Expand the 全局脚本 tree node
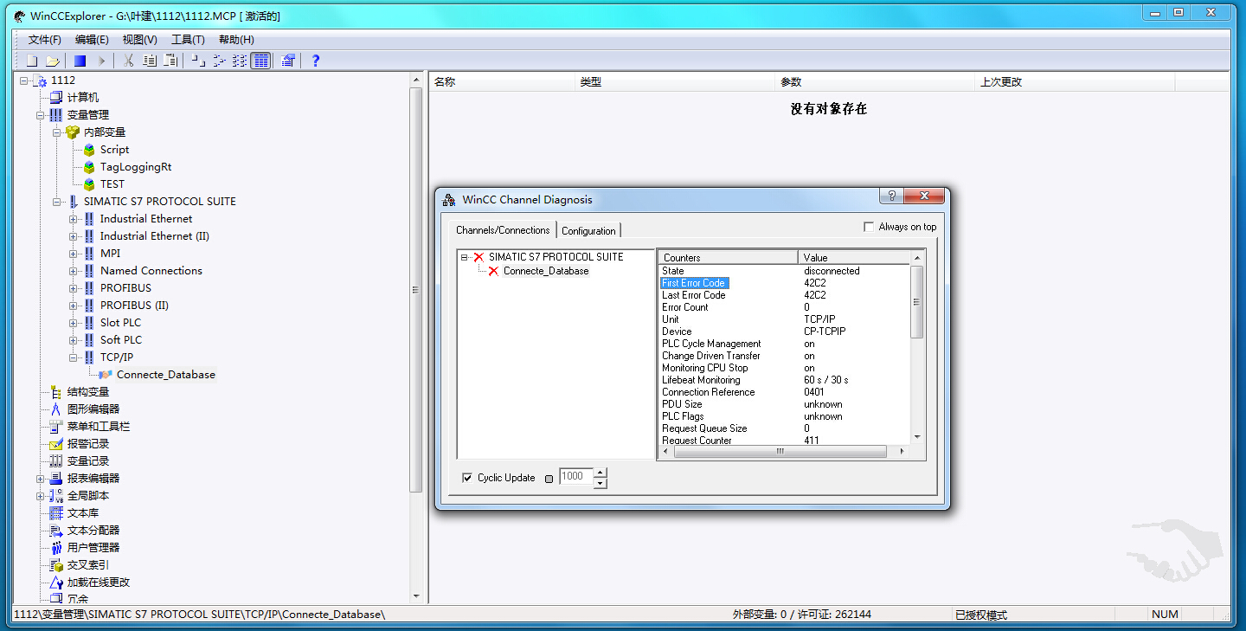This screenshot has width=1246, height=631. coord(40,496)
